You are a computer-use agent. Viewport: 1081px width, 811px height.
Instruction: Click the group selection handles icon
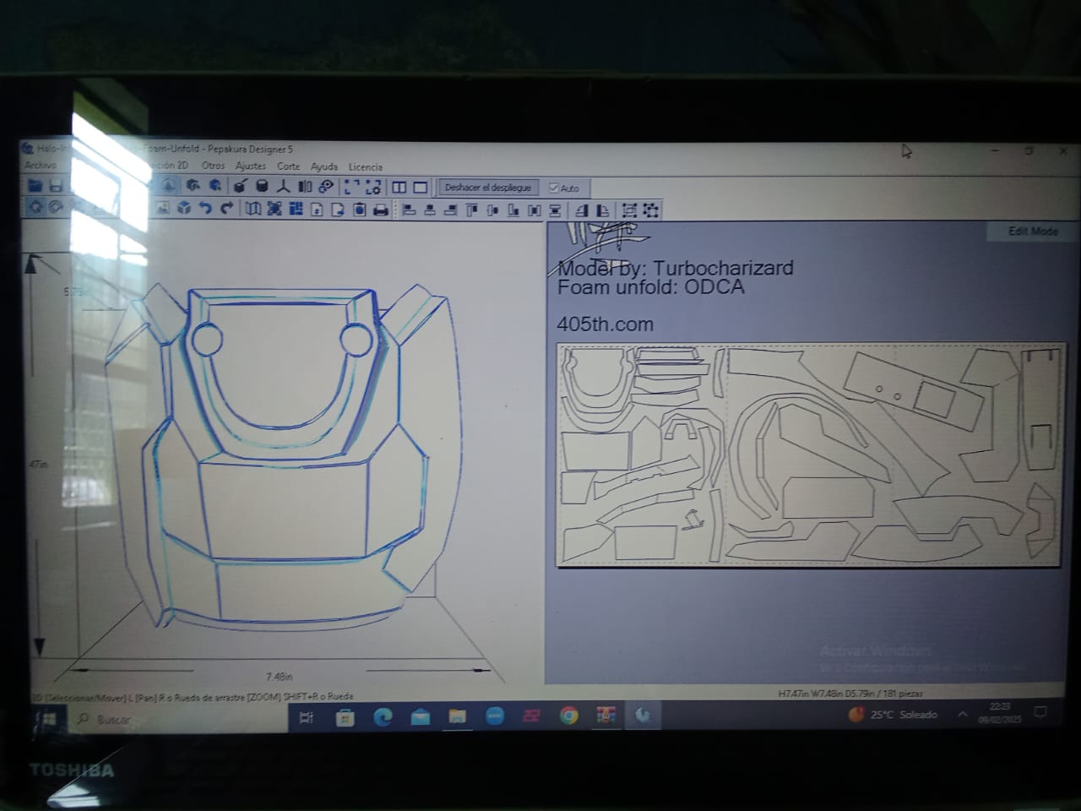[629, 210]
